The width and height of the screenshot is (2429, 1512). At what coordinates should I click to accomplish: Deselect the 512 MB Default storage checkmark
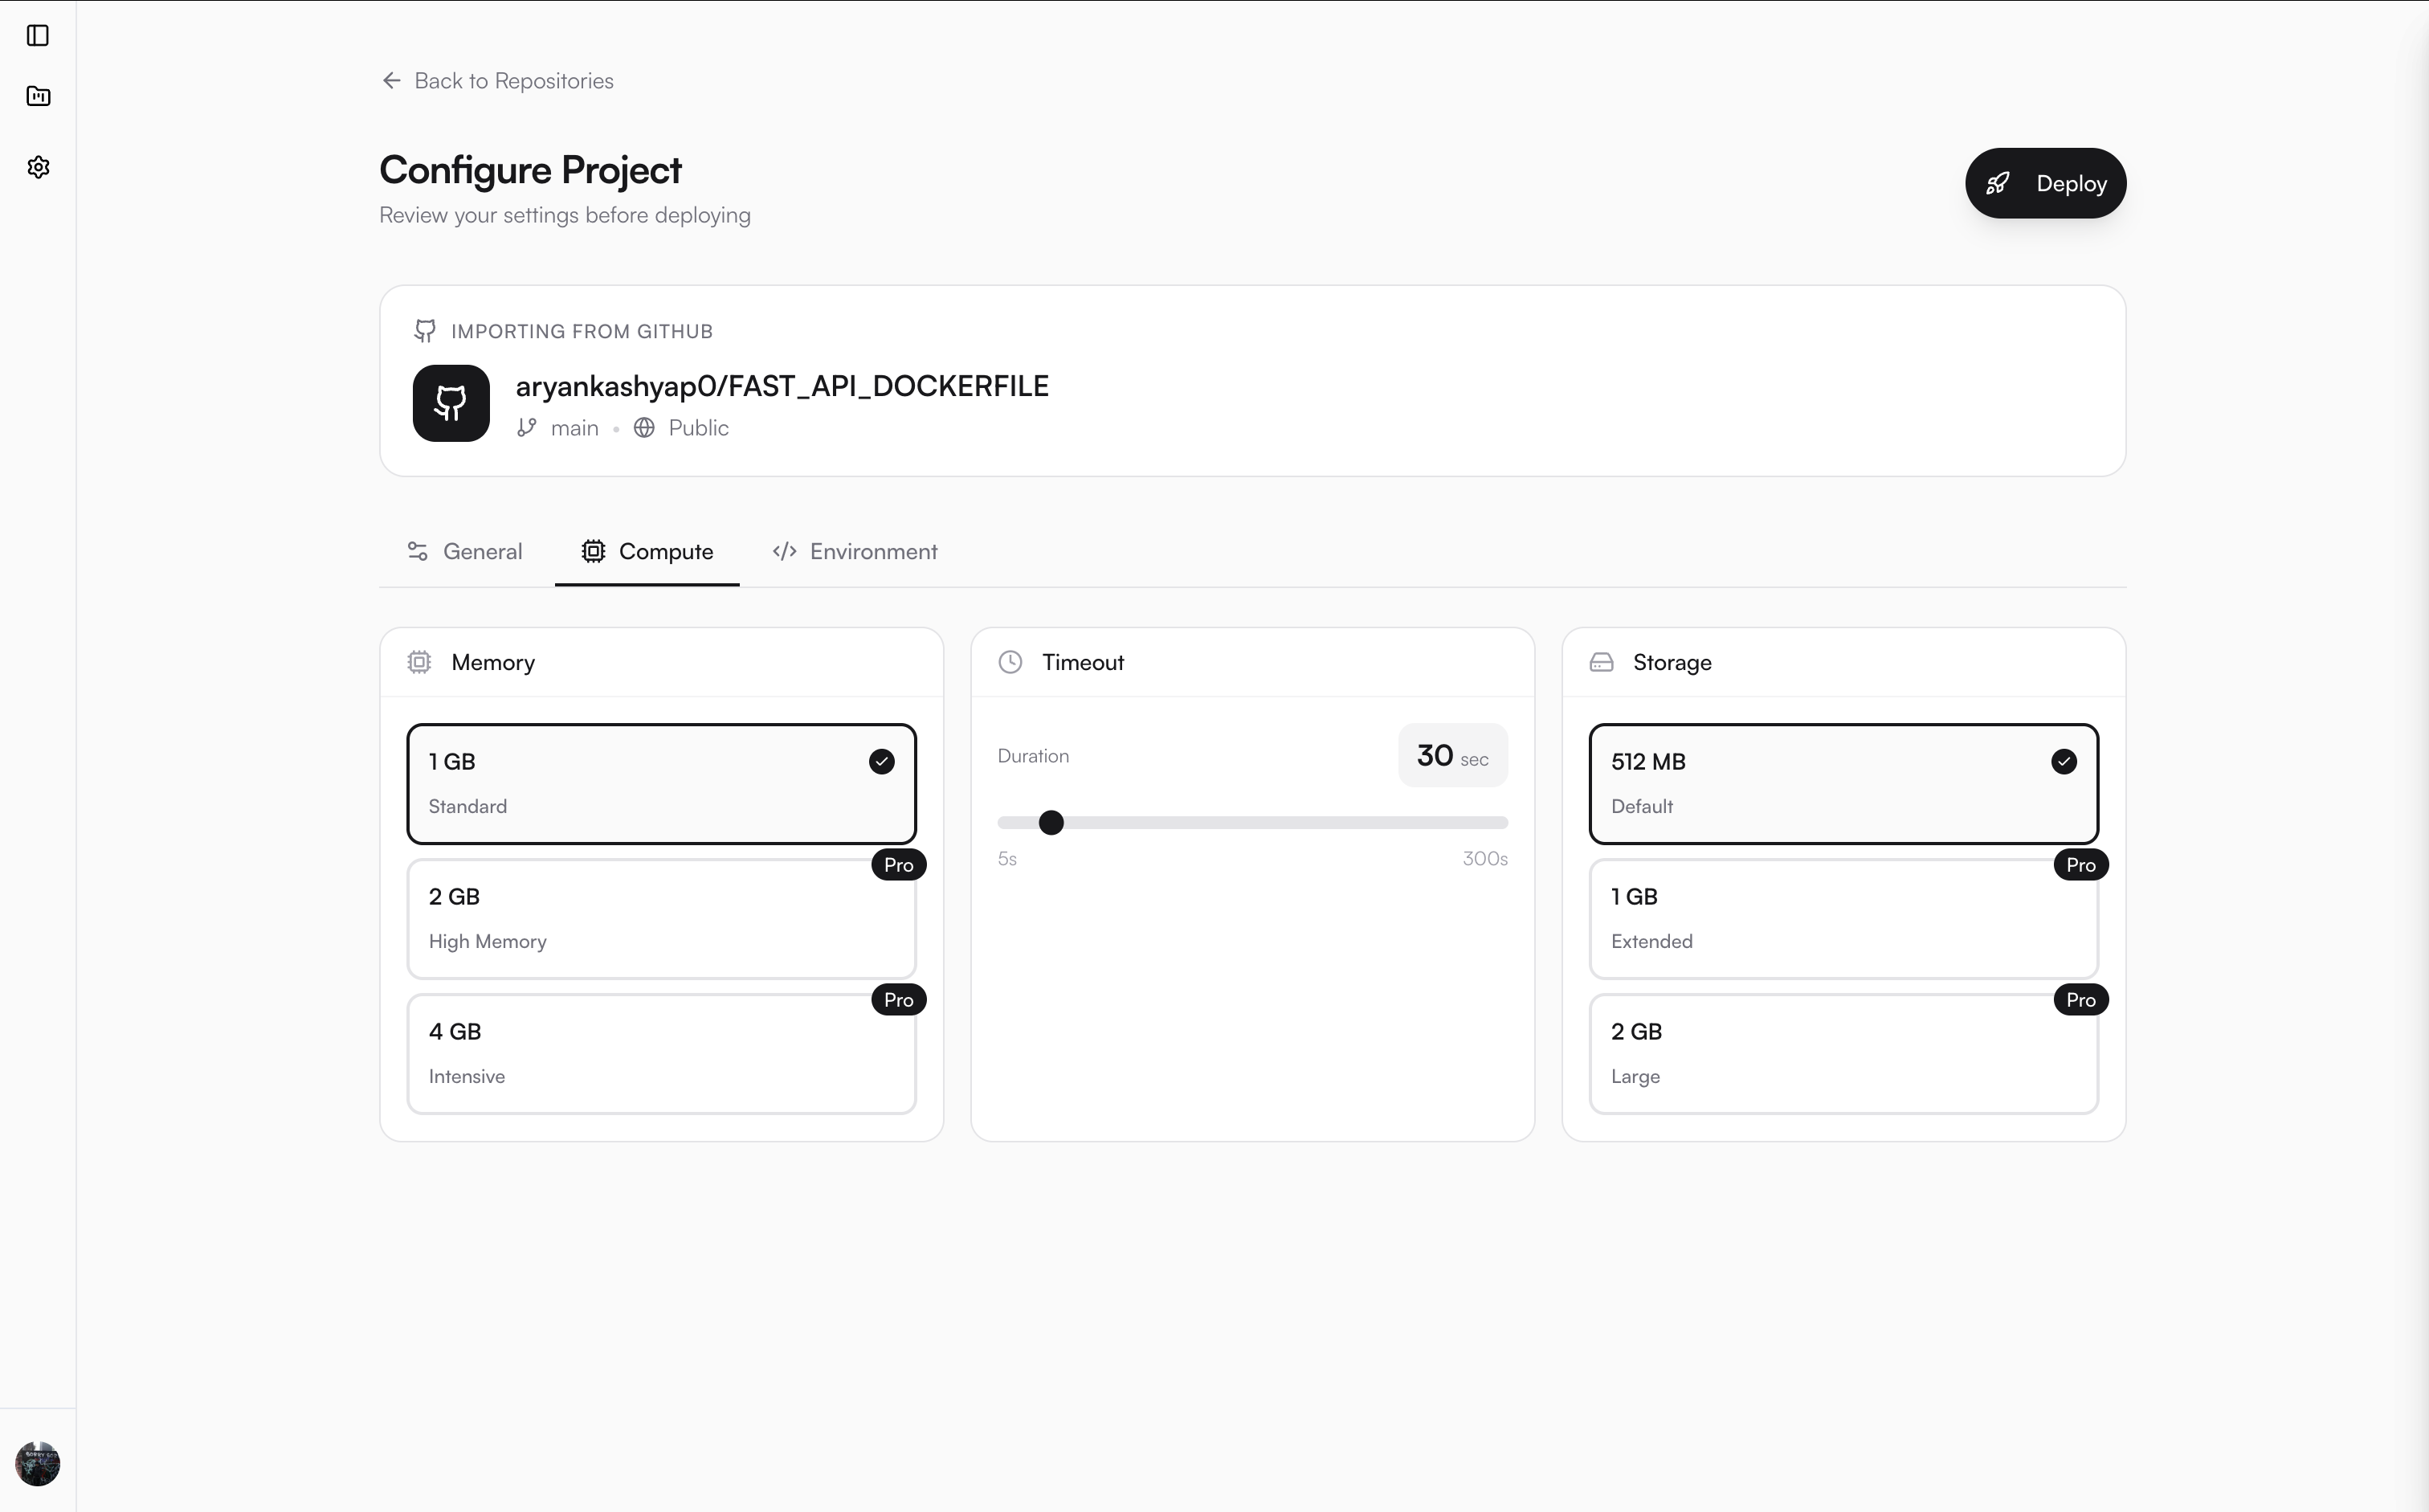[x=2064, y=761]
